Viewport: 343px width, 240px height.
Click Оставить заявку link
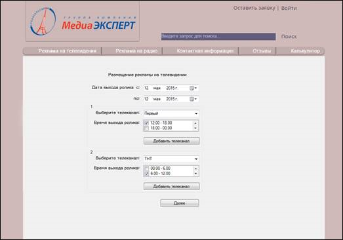pyautogui.click(x=254, y=8)
